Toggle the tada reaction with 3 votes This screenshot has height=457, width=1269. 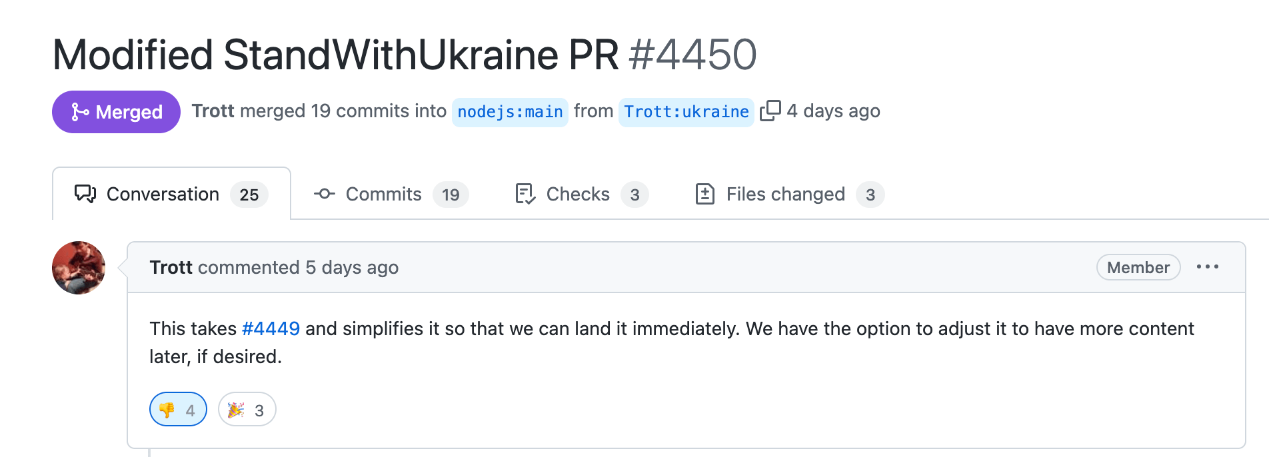click(247, 409)
